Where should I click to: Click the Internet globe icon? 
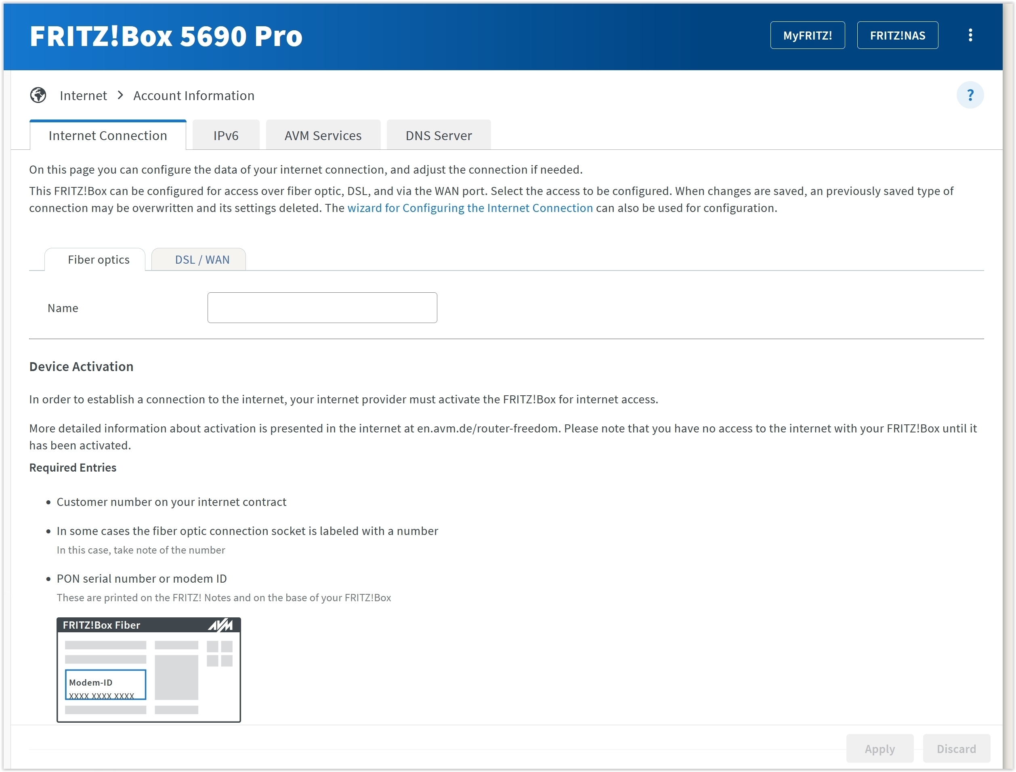tap(38, 95)
